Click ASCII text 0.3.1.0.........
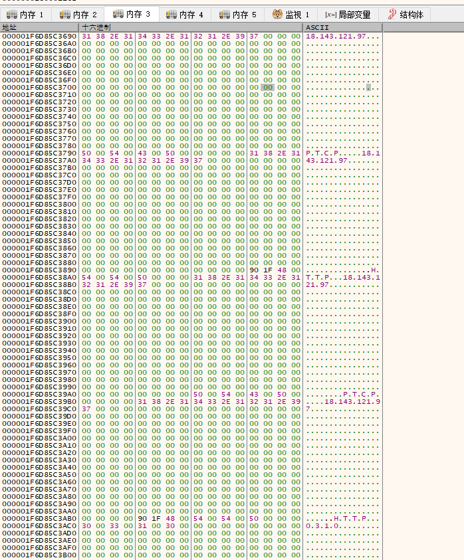Viewport: 464px width, 560px height. point(322,526)
